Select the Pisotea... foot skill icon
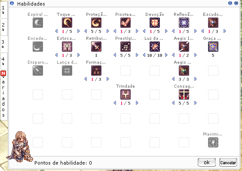This screenshot has width=242, height=171. pyautogui.click(x=126, y=23)
